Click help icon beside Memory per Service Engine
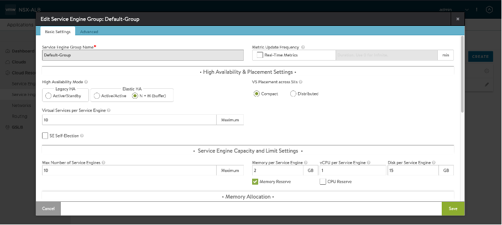This screenshot has width=502, height=225. [x=306, y=163]
